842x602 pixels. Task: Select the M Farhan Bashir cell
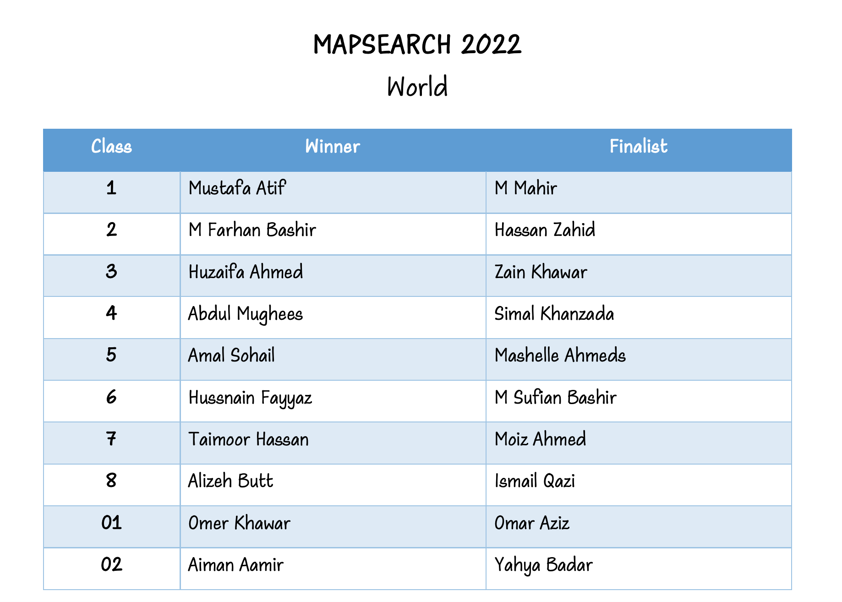(x=252, y=230)
